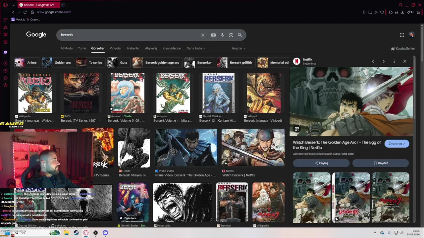Image resolution: width=424 pixels, height=238 pixels.
Task: Open Crazy... bookmark
Action: click(33, 20)
